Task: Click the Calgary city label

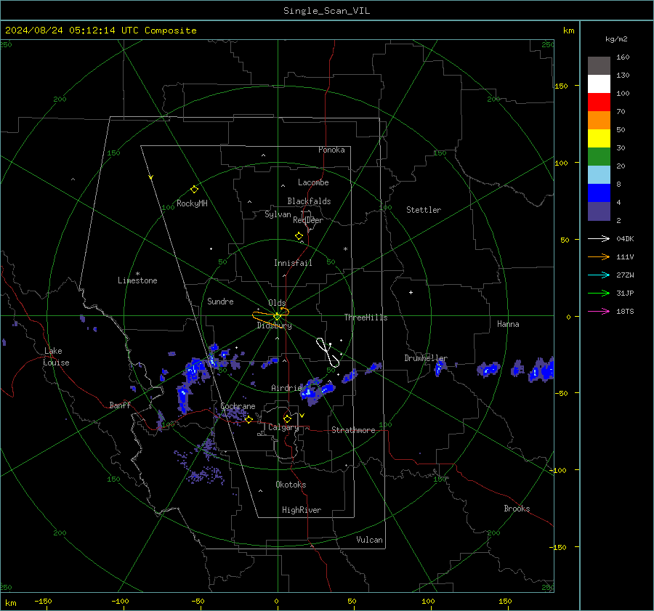Action: (x=283, y=427)
